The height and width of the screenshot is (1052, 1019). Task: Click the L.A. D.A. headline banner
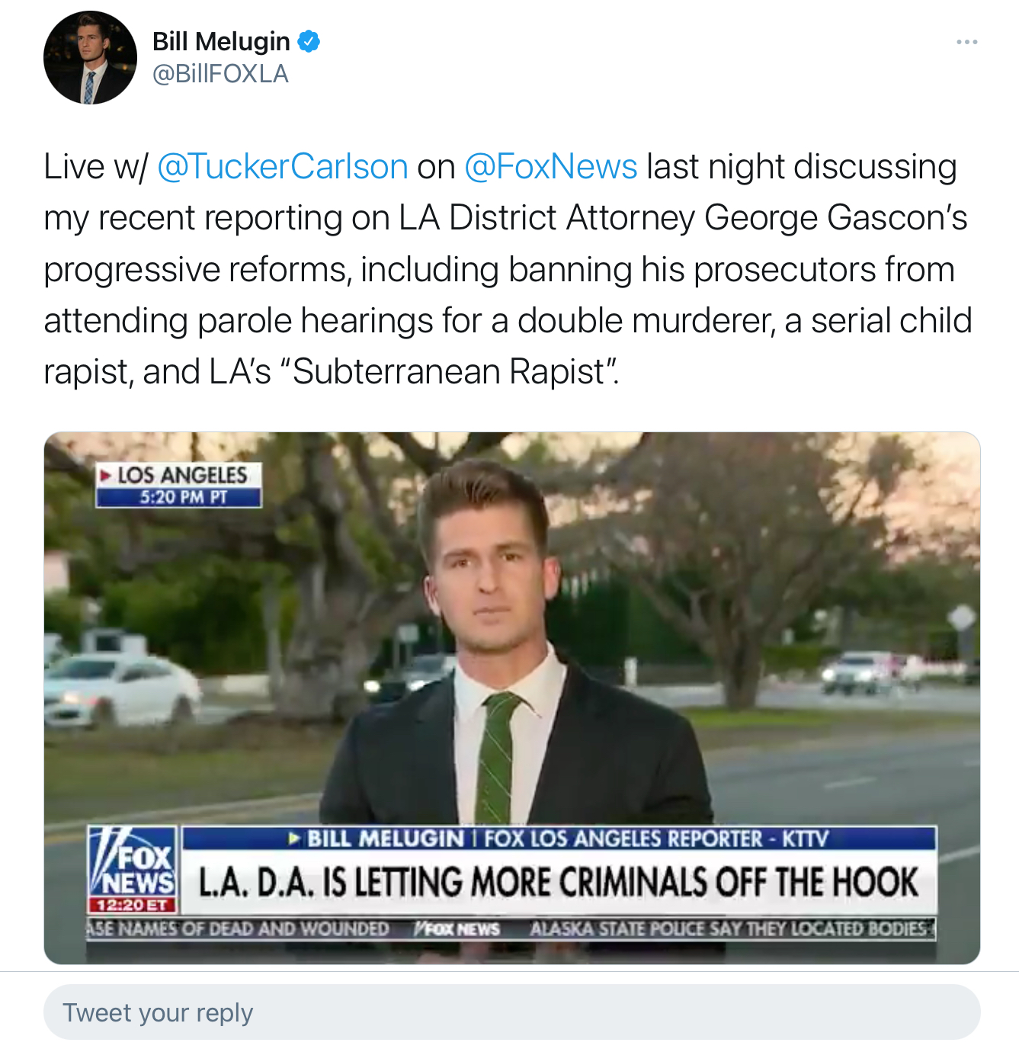[x=558, y=883]
